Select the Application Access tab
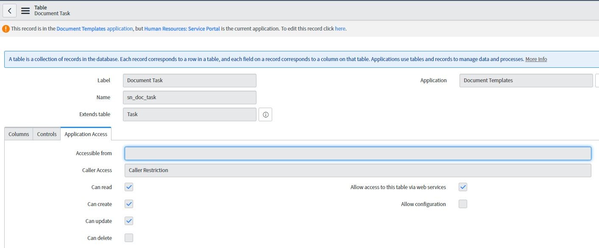Viewport: 599px width, 248px height. click(x=86, y=134)
